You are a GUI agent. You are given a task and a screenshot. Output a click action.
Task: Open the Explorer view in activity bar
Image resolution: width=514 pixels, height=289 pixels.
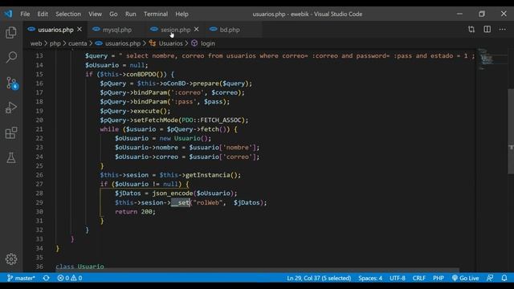coord(11,32)
